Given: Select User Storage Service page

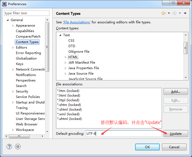Looking at the screenshot, I should pyautogui.click(x=30, y=119).
